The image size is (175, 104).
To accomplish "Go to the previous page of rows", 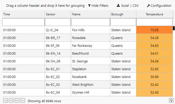I will [11, 100].
